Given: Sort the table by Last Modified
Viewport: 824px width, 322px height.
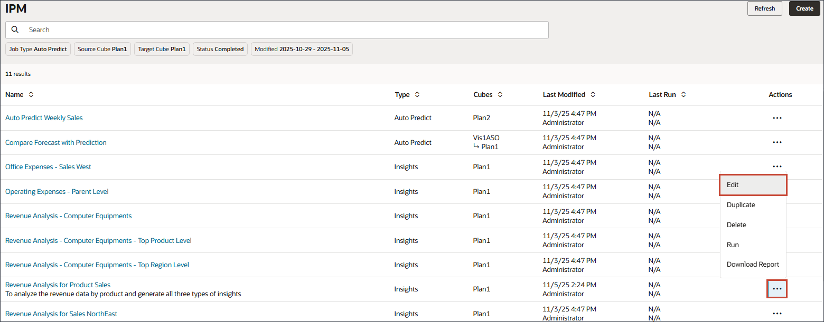Looking at the screenshot, I should pyautogui.click(x=593, y=94).
